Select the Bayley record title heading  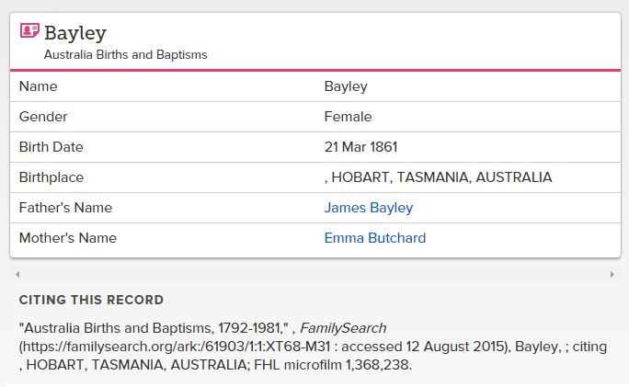click(75, 33)
